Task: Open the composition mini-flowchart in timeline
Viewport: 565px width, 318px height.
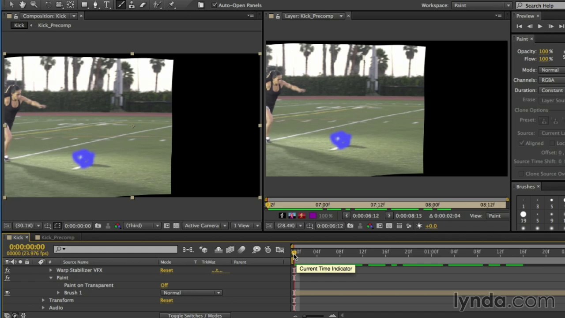Action: [188, 250]
